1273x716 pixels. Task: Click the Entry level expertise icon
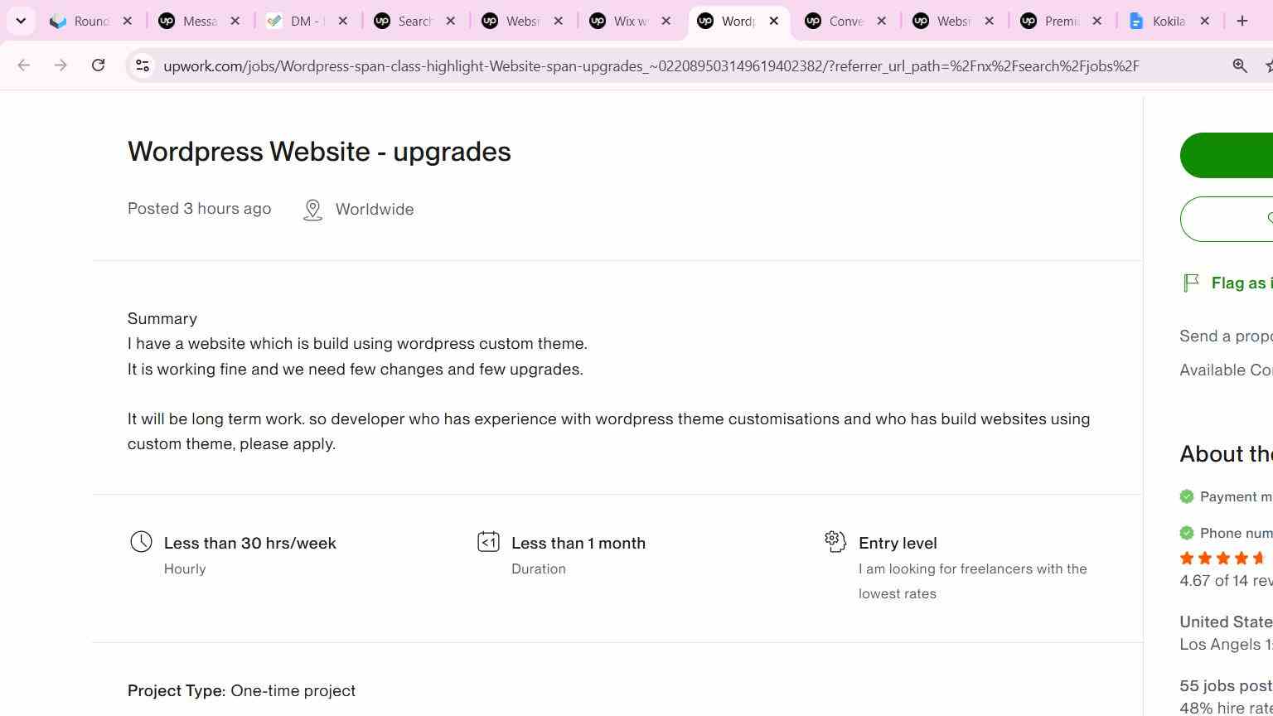[835, 541]
